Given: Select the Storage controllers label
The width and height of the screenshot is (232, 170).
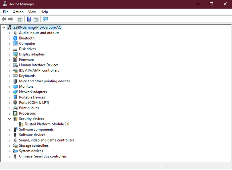Looking at the screenshot, I should click(x=34, y=145).
